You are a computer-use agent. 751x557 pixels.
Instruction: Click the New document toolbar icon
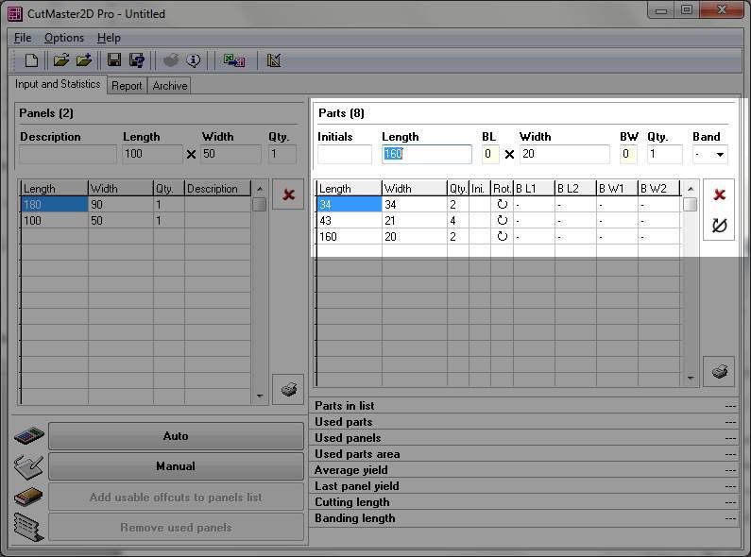31,60
